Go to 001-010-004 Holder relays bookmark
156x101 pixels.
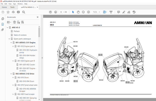[27, 57]
